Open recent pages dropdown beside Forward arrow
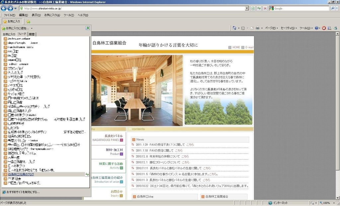Viewport: 340px width, 206px height. 15,9
